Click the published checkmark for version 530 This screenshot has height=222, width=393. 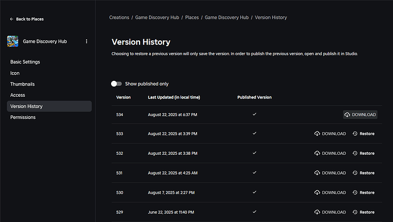255,192
